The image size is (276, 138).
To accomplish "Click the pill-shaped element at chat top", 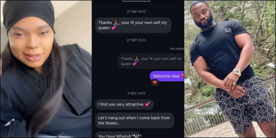I will tap(137, 1).
